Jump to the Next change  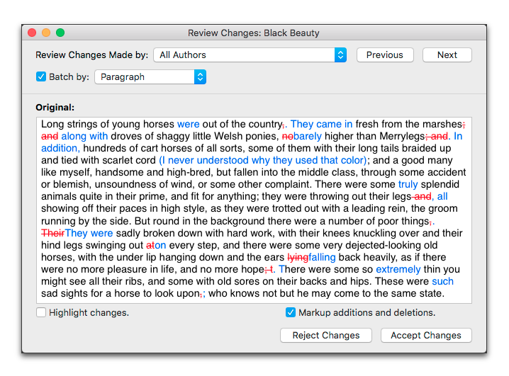447,55
